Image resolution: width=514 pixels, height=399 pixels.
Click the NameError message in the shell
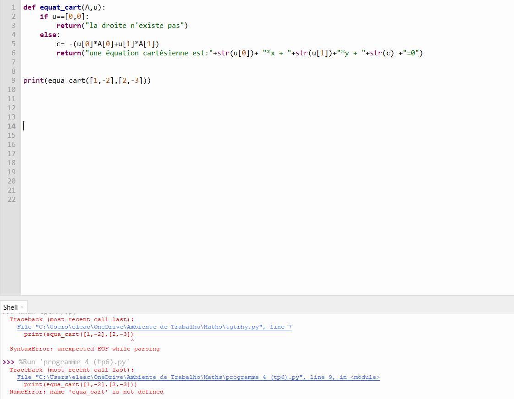coord(87,392)
